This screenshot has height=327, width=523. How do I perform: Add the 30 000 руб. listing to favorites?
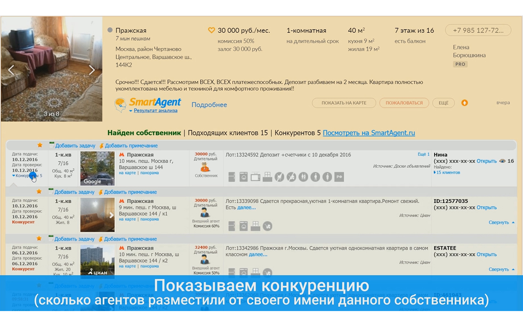tap(211, 30)
